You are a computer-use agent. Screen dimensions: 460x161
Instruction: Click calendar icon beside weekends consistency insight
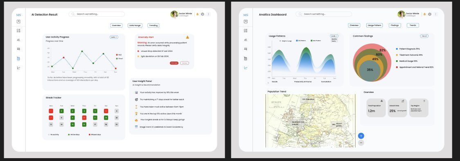click(136, 127)
